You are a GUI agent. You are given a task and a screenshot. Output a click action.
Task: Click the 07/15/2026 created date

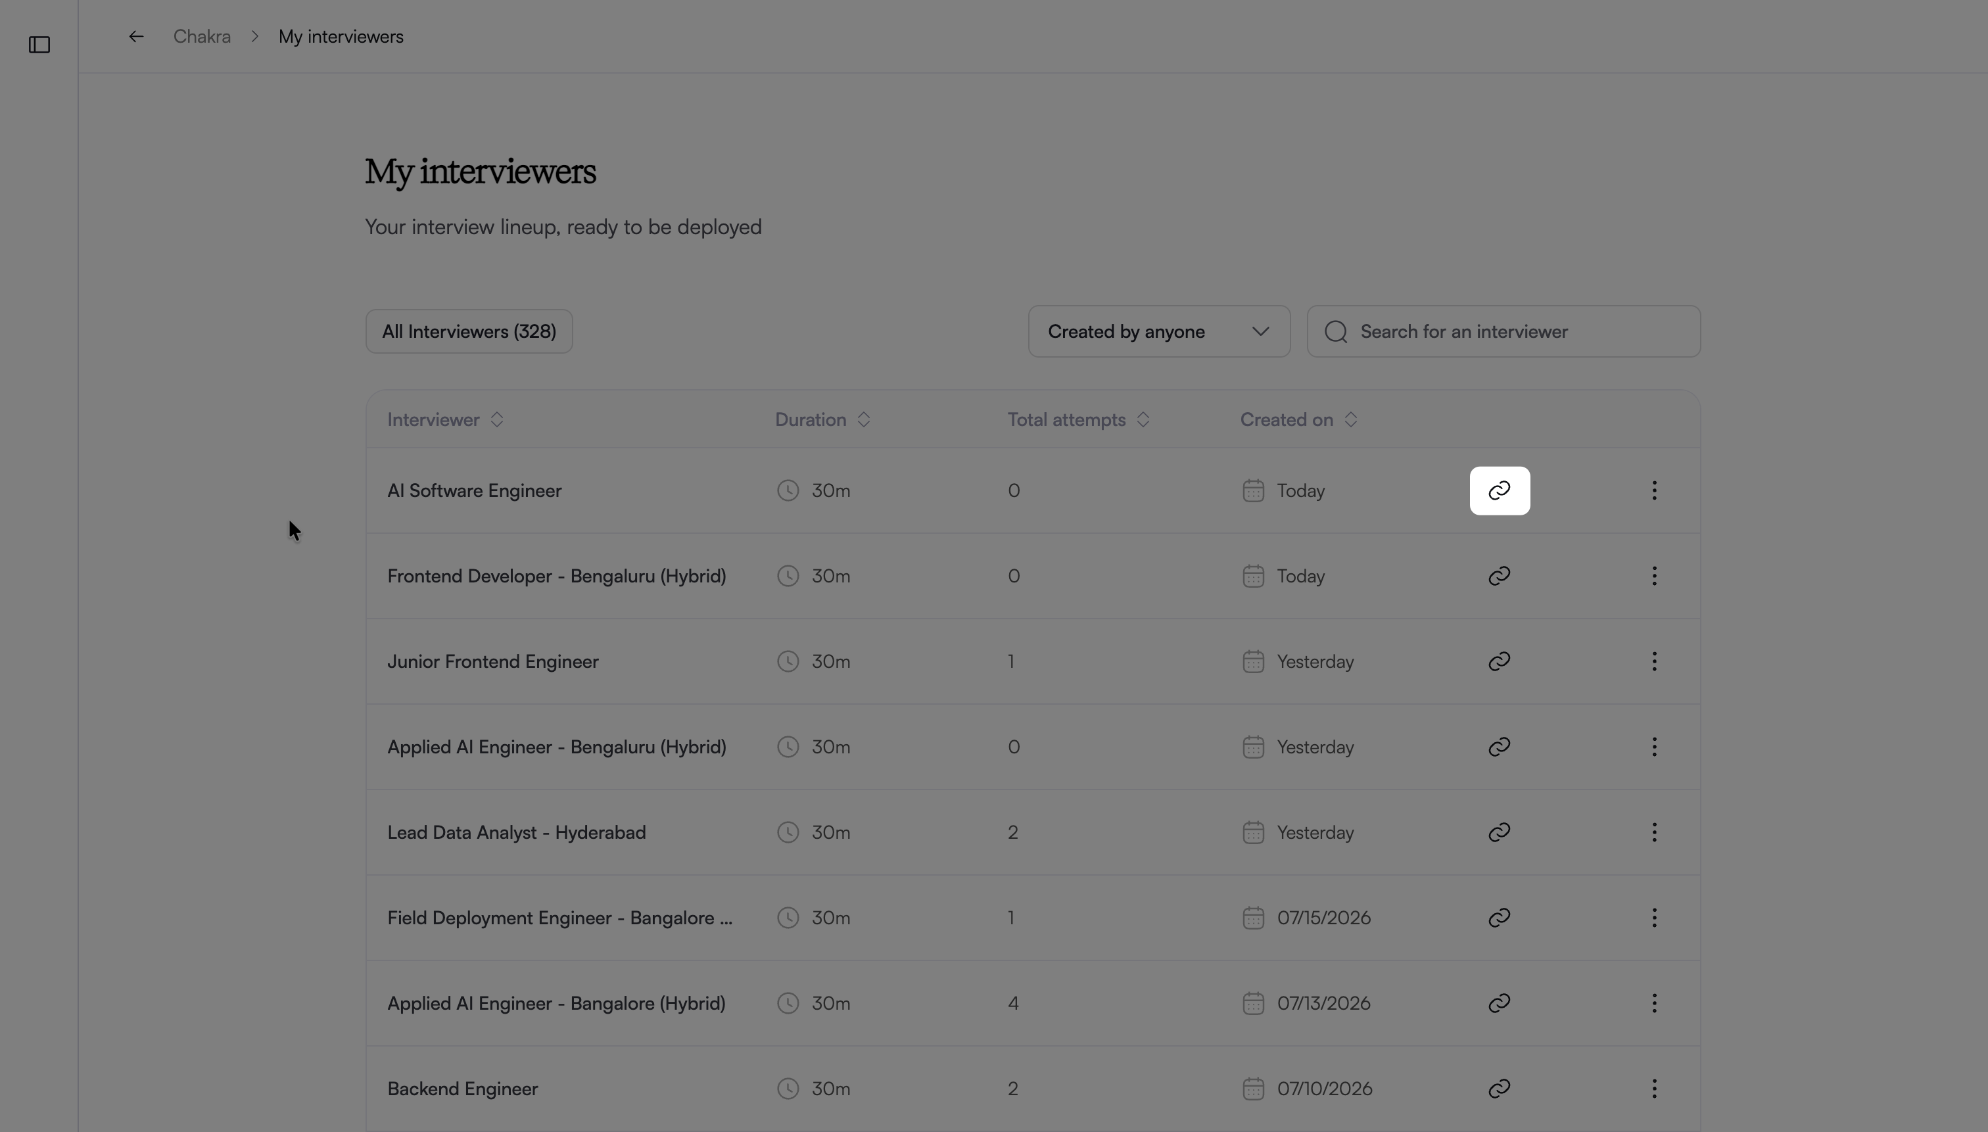click(1323, 918)
